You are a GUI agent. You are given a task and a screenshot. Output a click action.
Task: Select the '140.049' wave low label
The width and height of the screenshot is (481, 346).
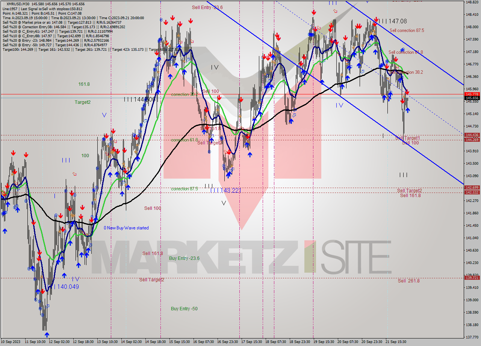click(x=68, y=287)
